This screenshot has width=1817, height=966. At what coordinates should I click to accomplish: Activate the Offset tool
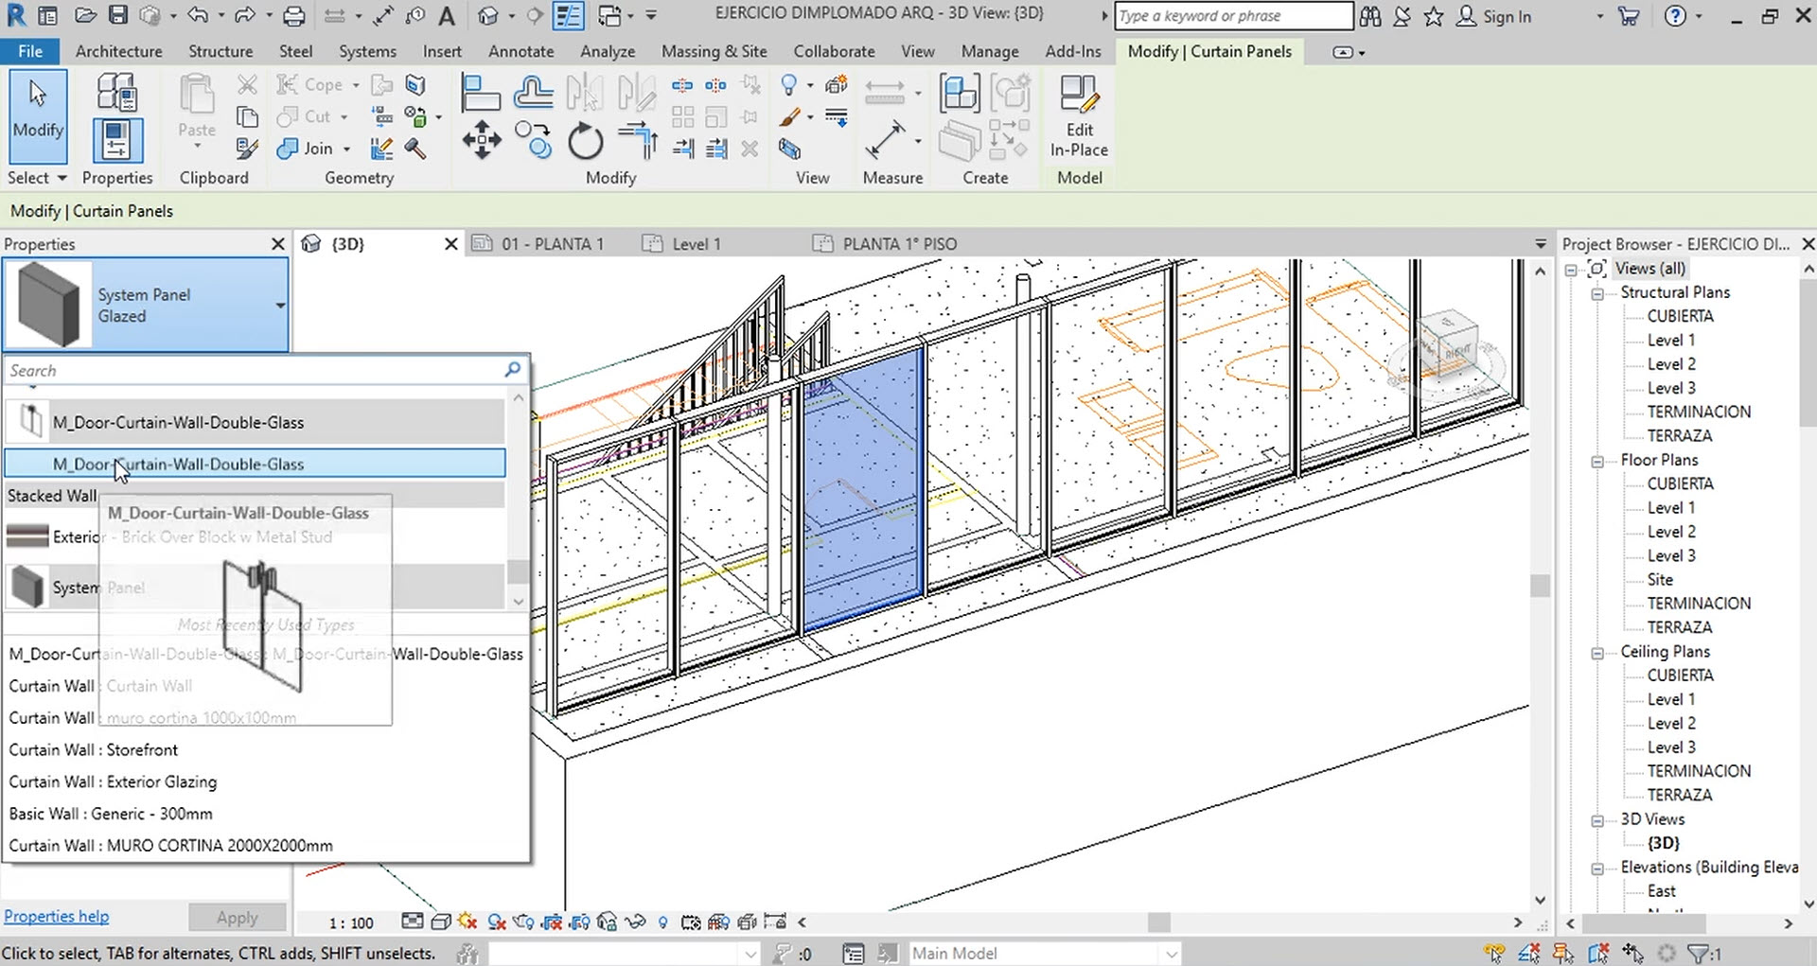pos(534,94)
